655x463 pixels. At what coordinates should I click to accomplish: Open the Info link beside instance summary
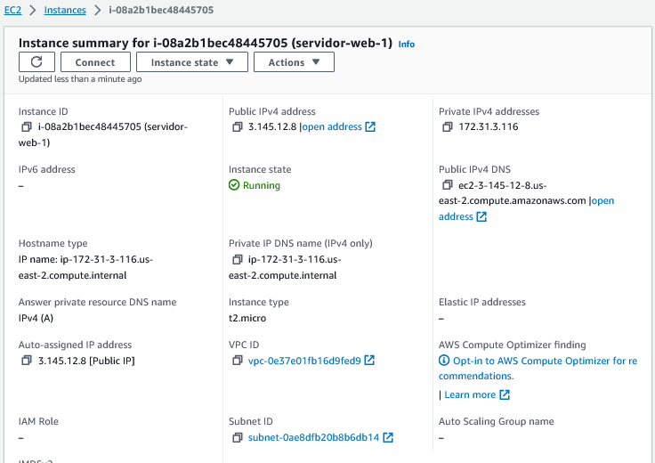pos(406,44)
